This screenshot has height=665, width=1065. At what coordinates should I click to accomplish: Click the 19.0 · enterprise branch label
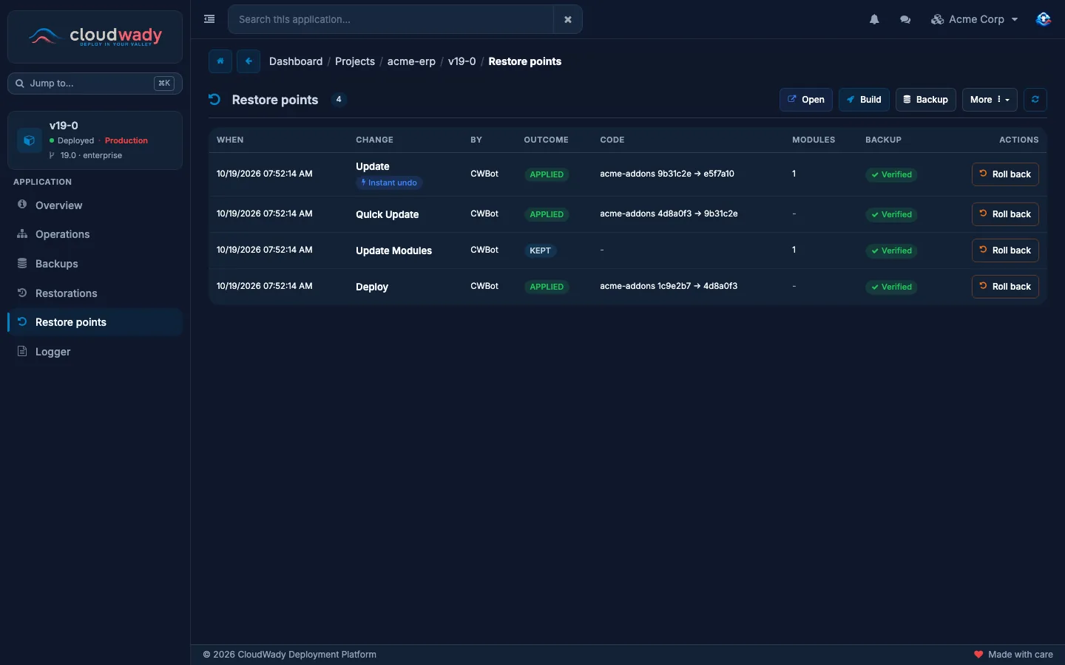coord(91,155)
